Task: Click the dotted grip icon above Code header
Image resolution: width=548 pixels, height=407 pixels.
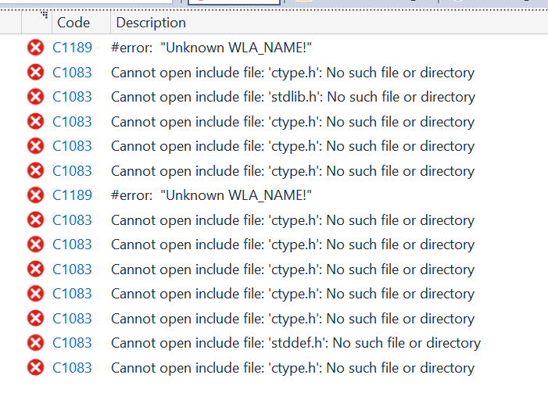Action: [x=44, y=14]
